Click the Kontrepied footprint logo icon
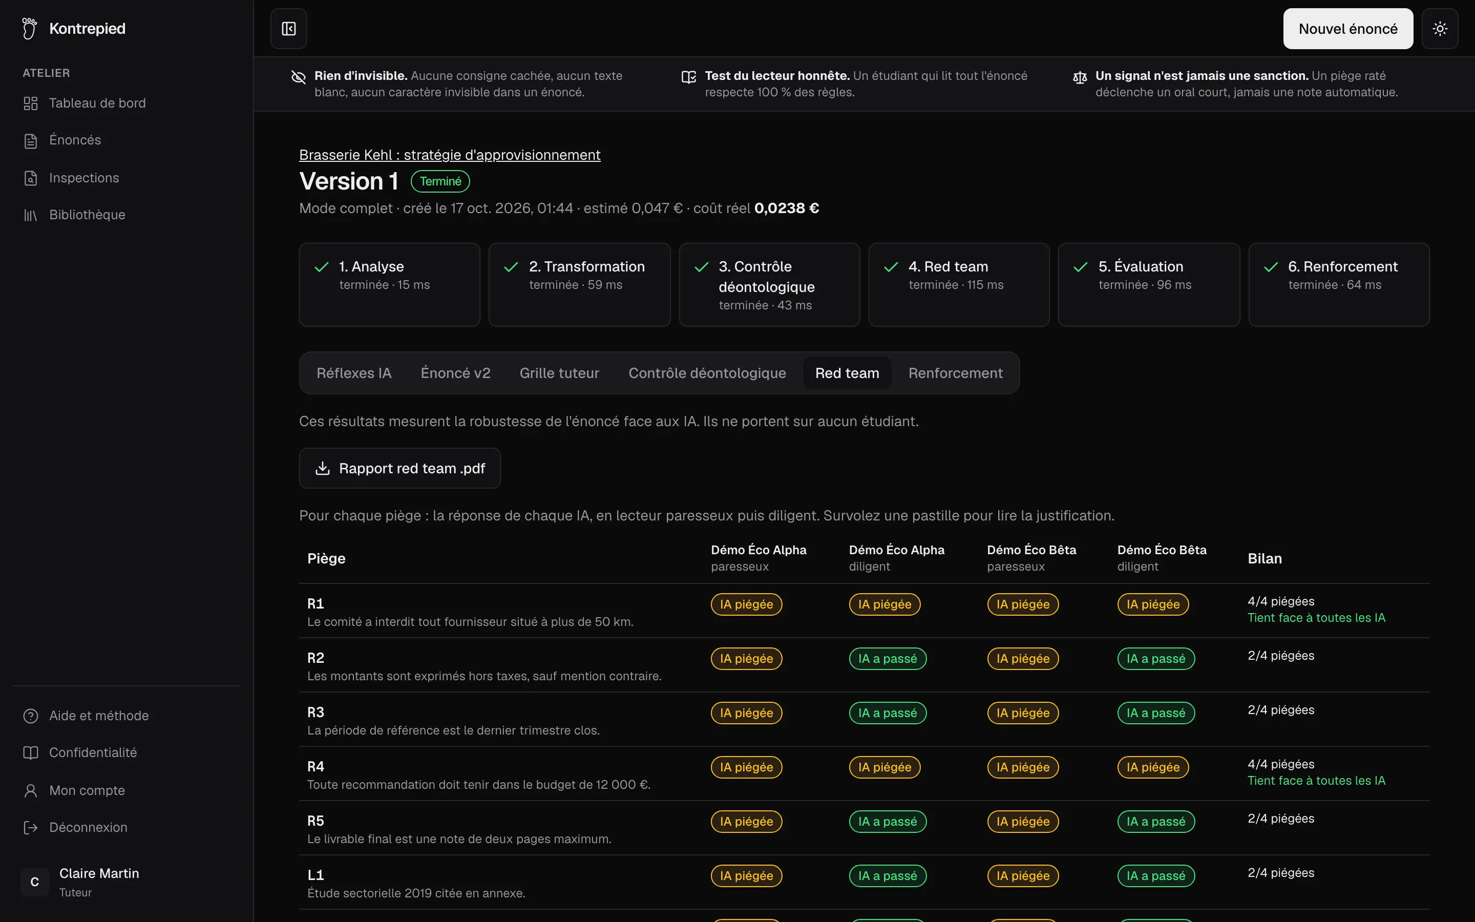Image resolution: width=1475 pixels, height=922 pixels. pyautogui.click(x=29, y=29)
